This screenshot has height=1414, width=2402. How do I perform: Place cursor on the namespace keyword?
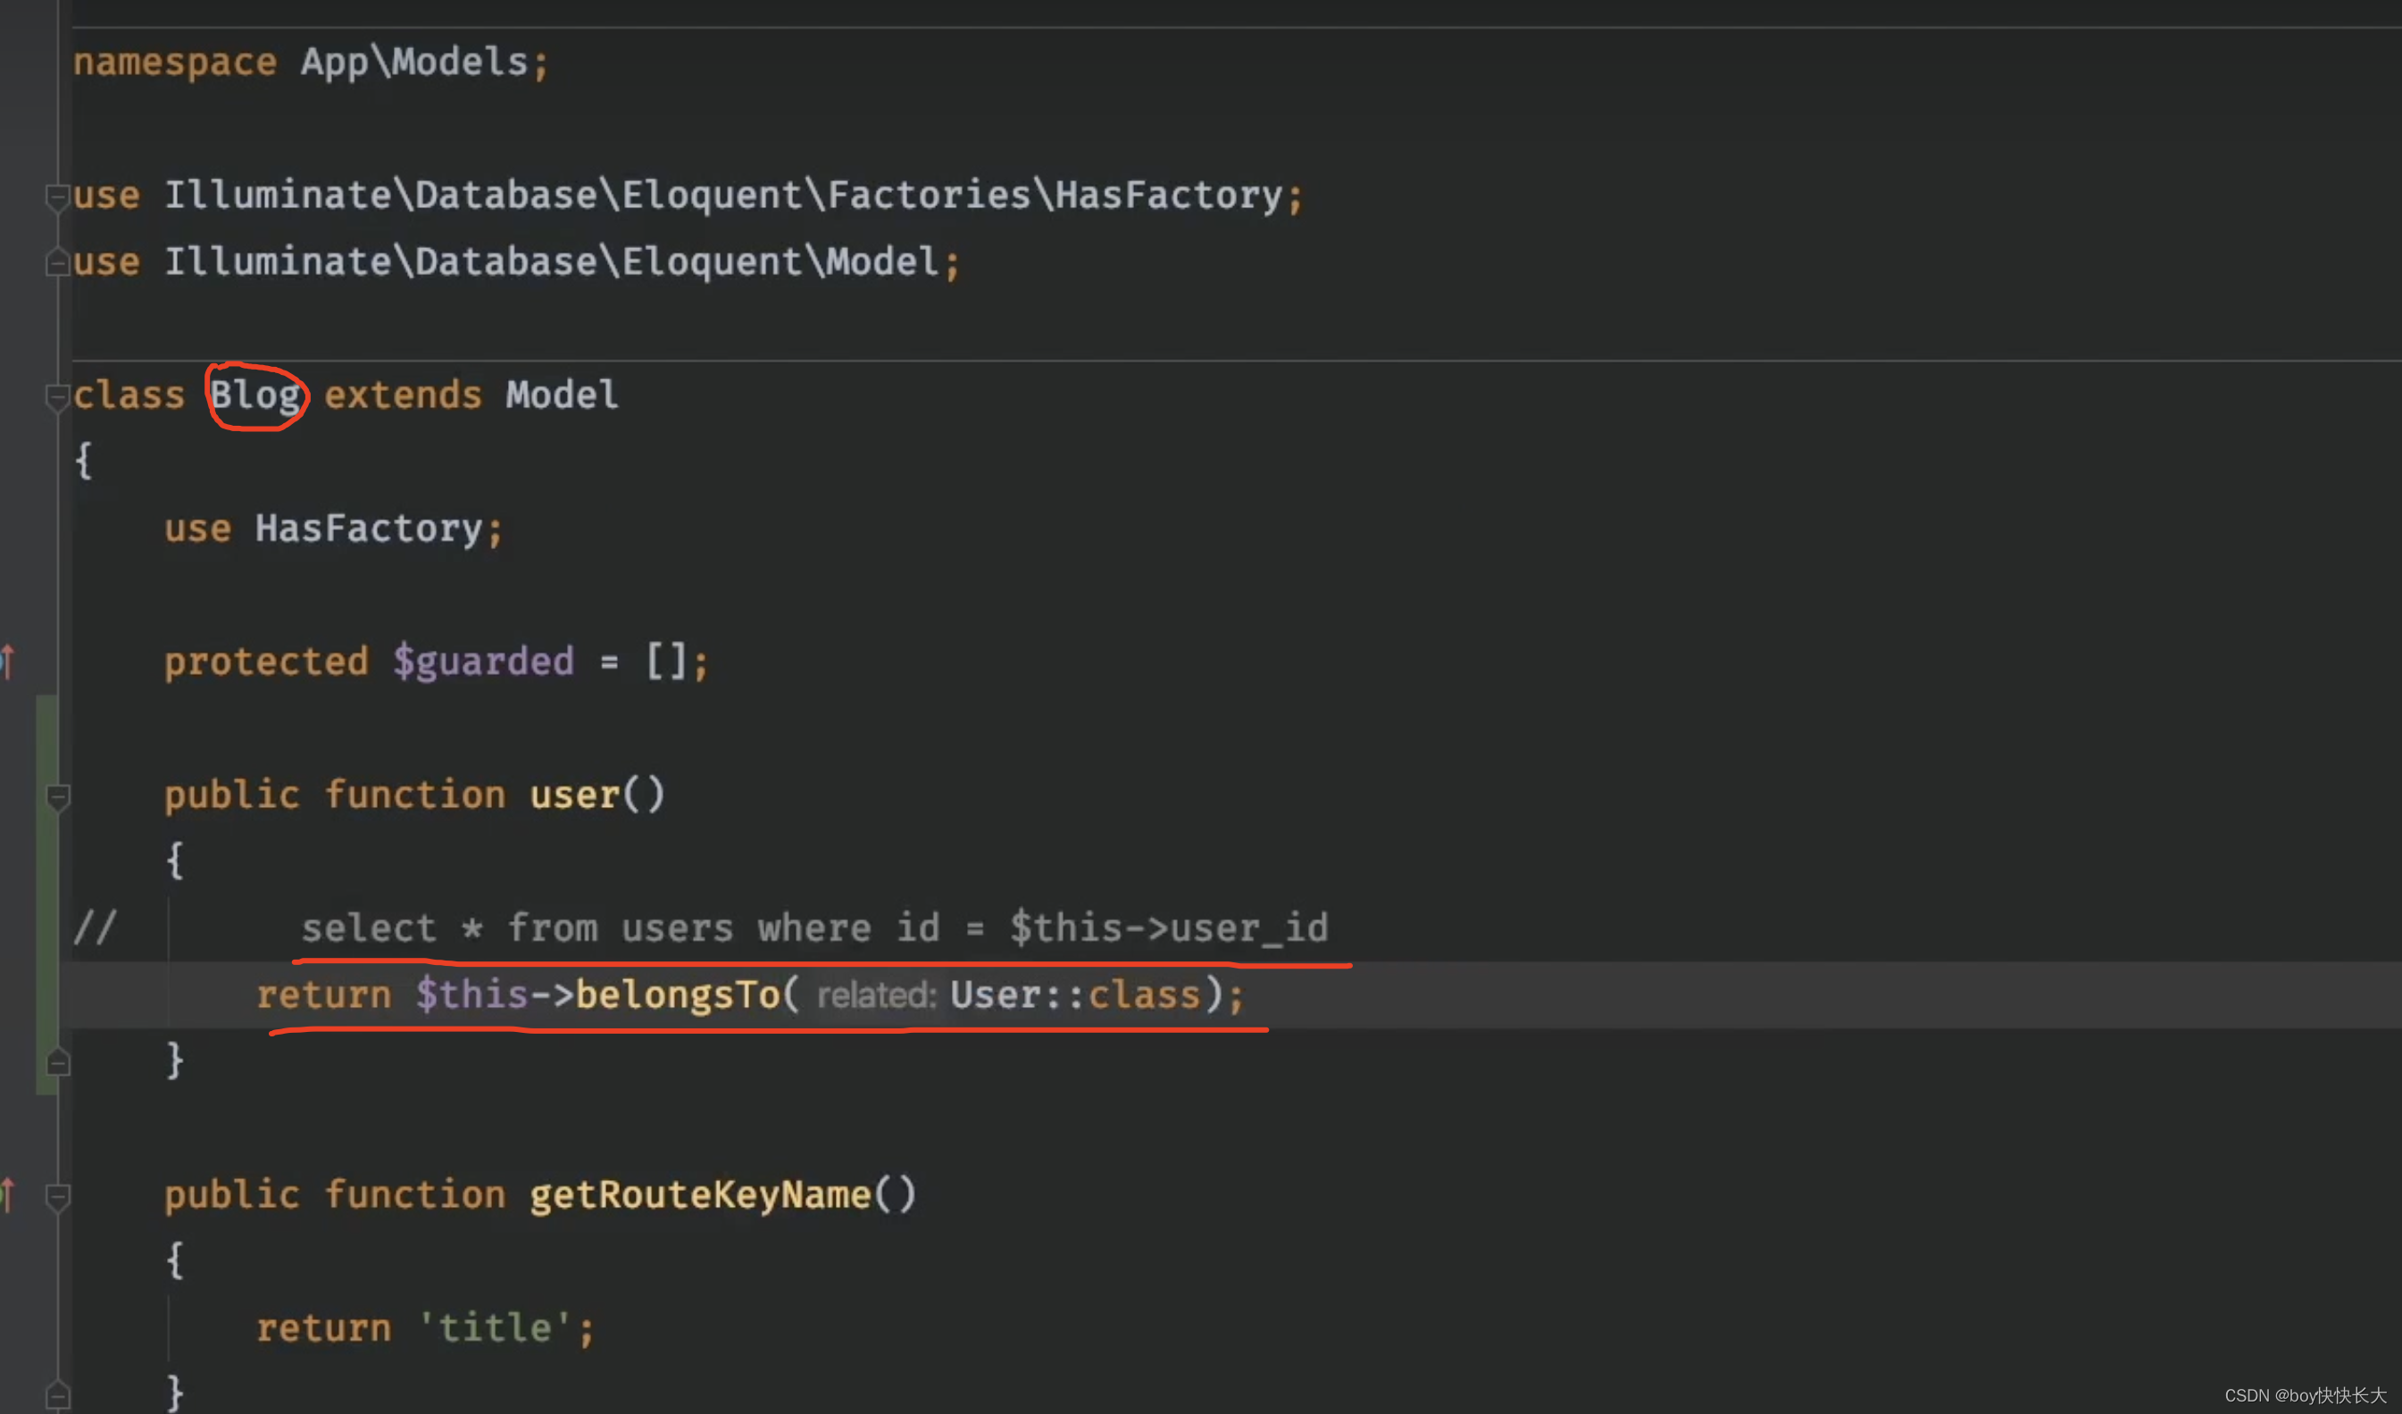click(x=175, y=62)
